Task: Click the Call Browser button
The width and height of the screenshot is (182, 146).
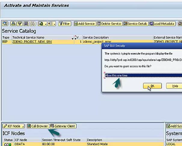Action: [38, 126]
